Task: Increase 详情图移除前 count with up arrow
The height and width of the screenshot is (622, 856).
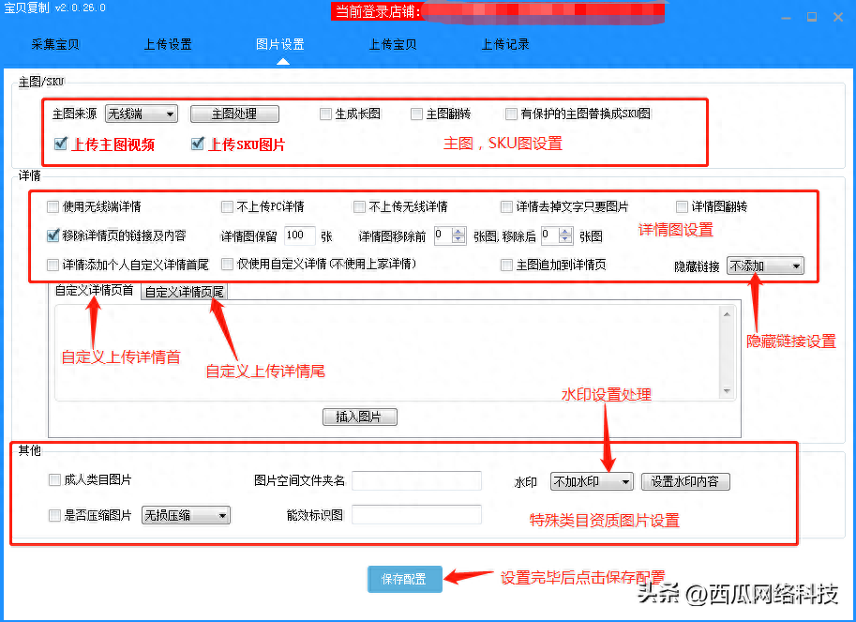Action: (x=458, y=232)
